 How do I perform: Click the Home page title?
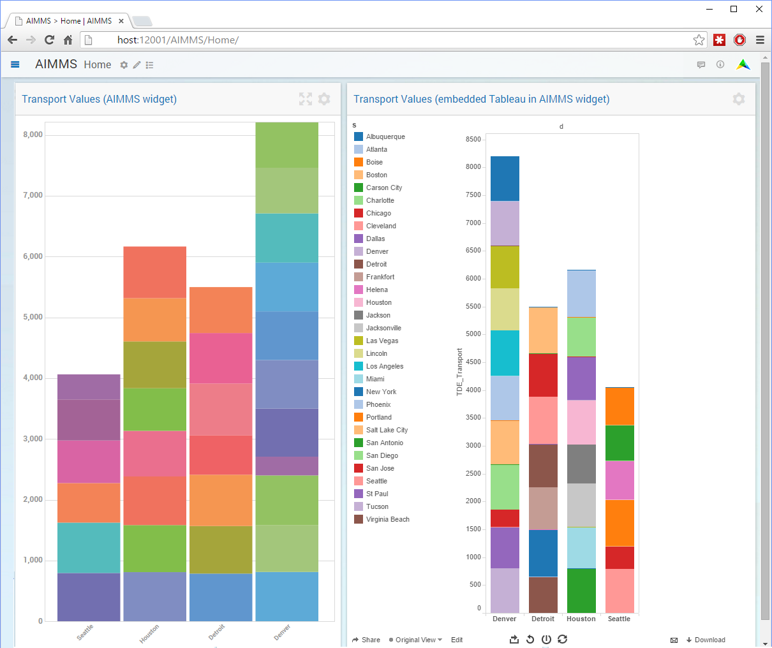[98, 64]
